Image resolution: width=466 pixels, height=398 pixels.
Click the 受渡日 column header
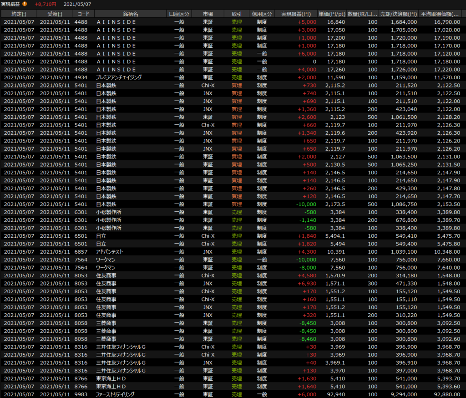(55, 14)
